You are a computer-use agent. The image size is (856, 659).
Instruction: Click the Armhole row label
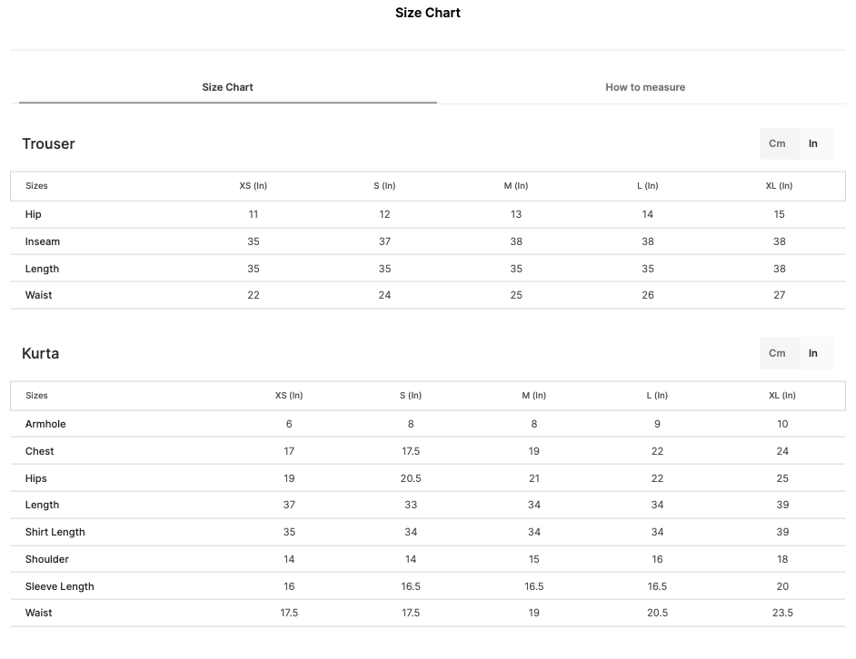(x=45, y=424)
